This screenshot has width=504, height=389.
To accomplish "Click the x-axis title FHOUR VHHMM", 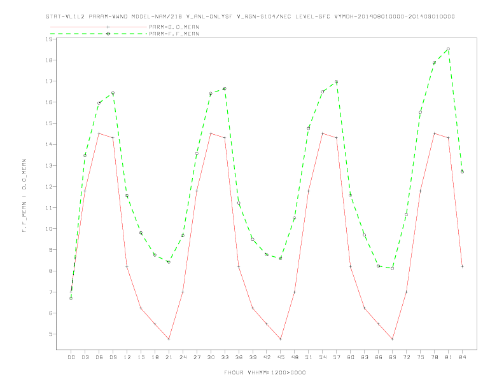I will click(265, 372).
